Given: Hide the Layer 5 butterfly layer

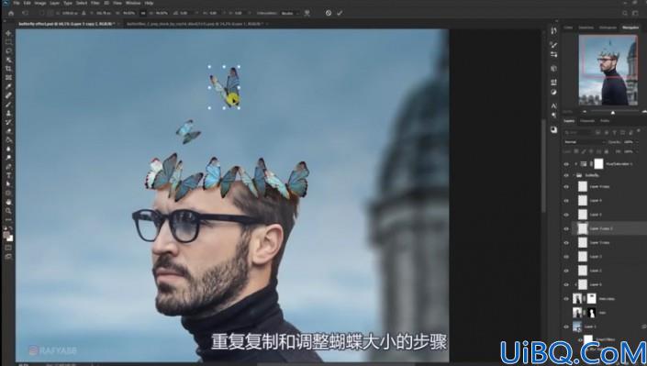Looking at the screenshot, I should [566, 215].
